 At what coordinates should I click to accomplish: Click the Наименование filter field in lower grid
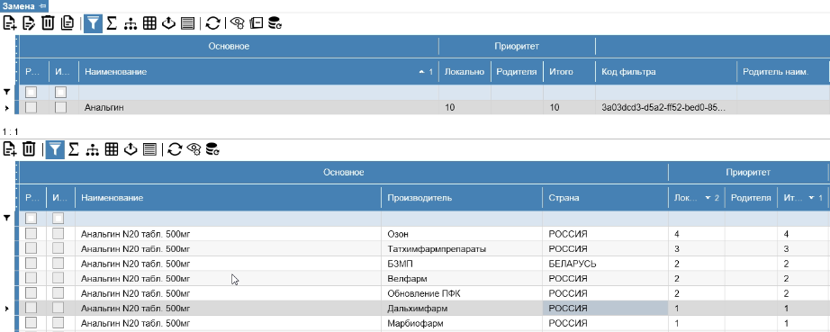coord(228,218)
